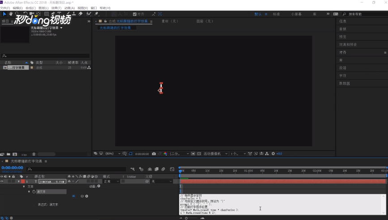The height and width of the screenshot is (220, 388).
Task: Collapse layer 1 with its twirl arrow
Action: (18, 182)
